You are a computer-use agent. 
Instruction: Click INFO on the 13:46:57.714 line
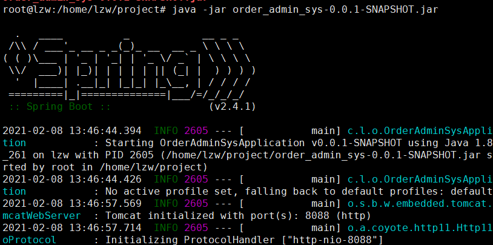pos(166,227)
